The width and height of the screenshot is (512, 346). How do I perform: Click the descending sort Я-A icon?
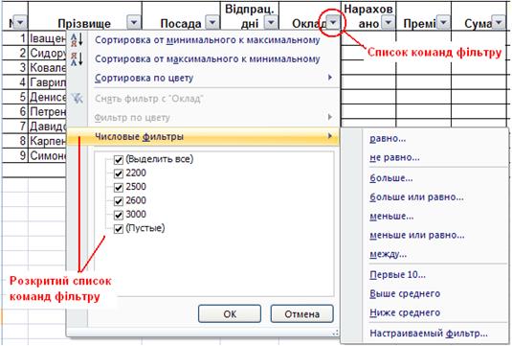tap(78, 58)
